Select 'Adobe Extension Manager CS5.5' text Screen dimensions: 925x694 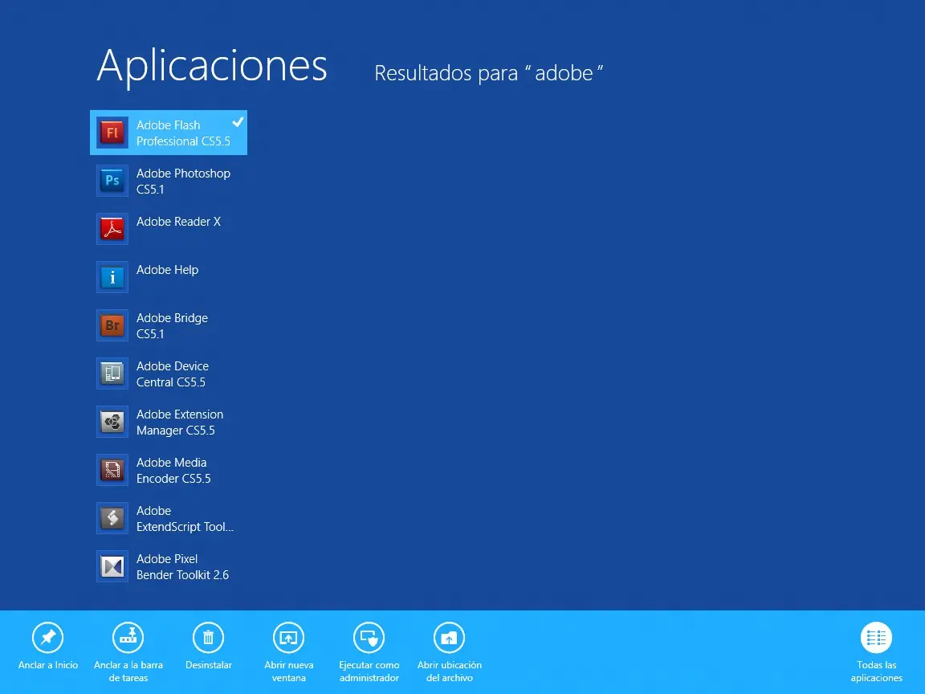click(x=180, y=422)
